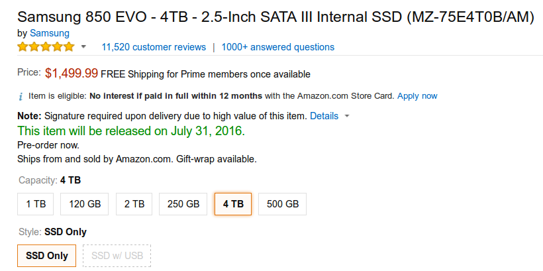Choose the SSD w/ USB style
This screenshot has height=271, width=543.
117,256
